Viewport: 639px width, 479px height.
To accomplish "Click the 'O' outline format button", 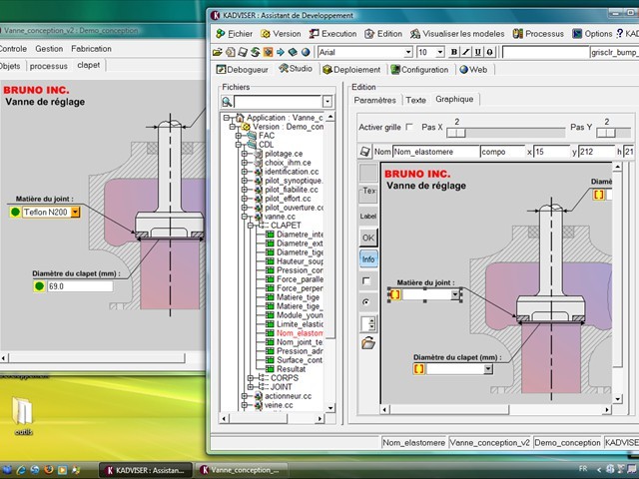I will click(489, 52).
